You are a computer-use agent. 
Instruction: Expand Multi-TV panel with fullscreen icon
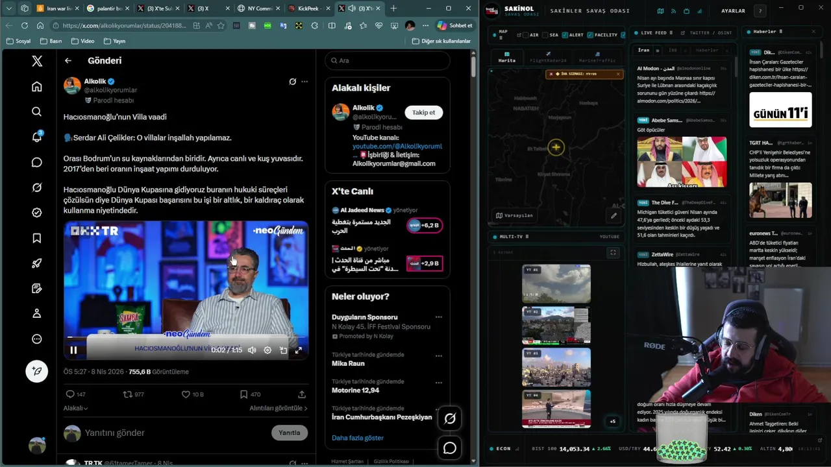613,252
